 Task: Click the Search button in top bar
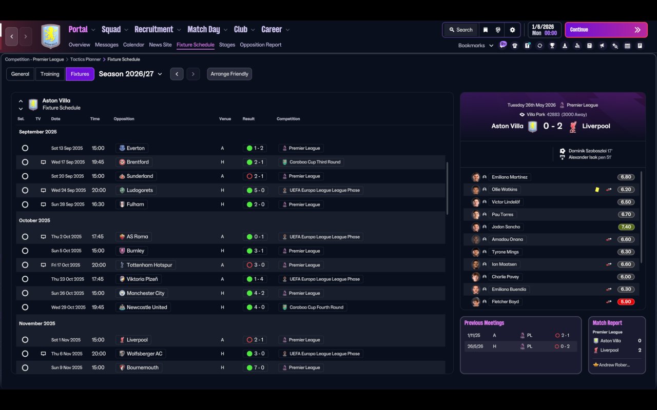coord(460,30)
